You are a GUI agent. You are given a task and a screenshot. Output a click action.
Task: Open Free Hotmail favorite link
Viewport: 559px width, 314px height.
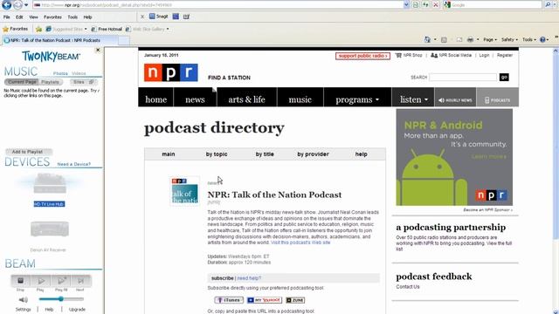click(107, 29)
